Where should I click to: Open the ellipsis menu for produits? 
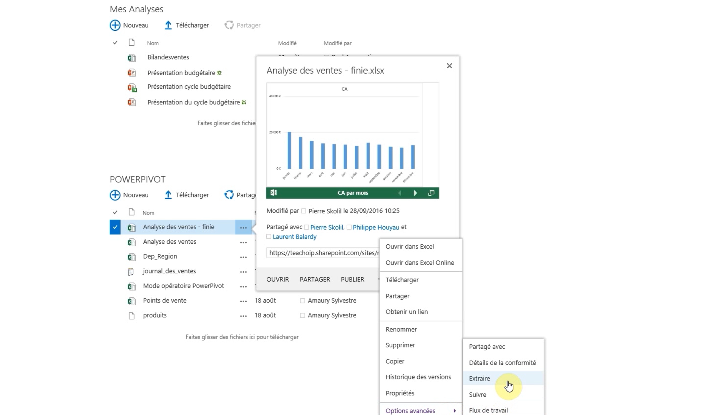coord(243,316)
